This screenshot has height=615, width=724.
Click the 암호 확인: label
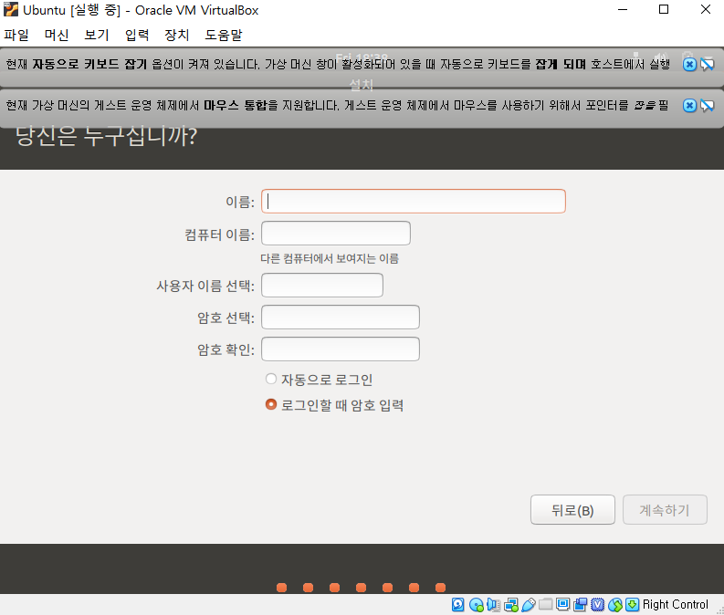(x=226, y=349)
